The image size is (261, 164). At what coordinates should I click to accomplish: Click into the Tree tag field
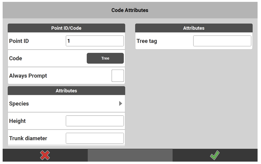coord(222,41)
